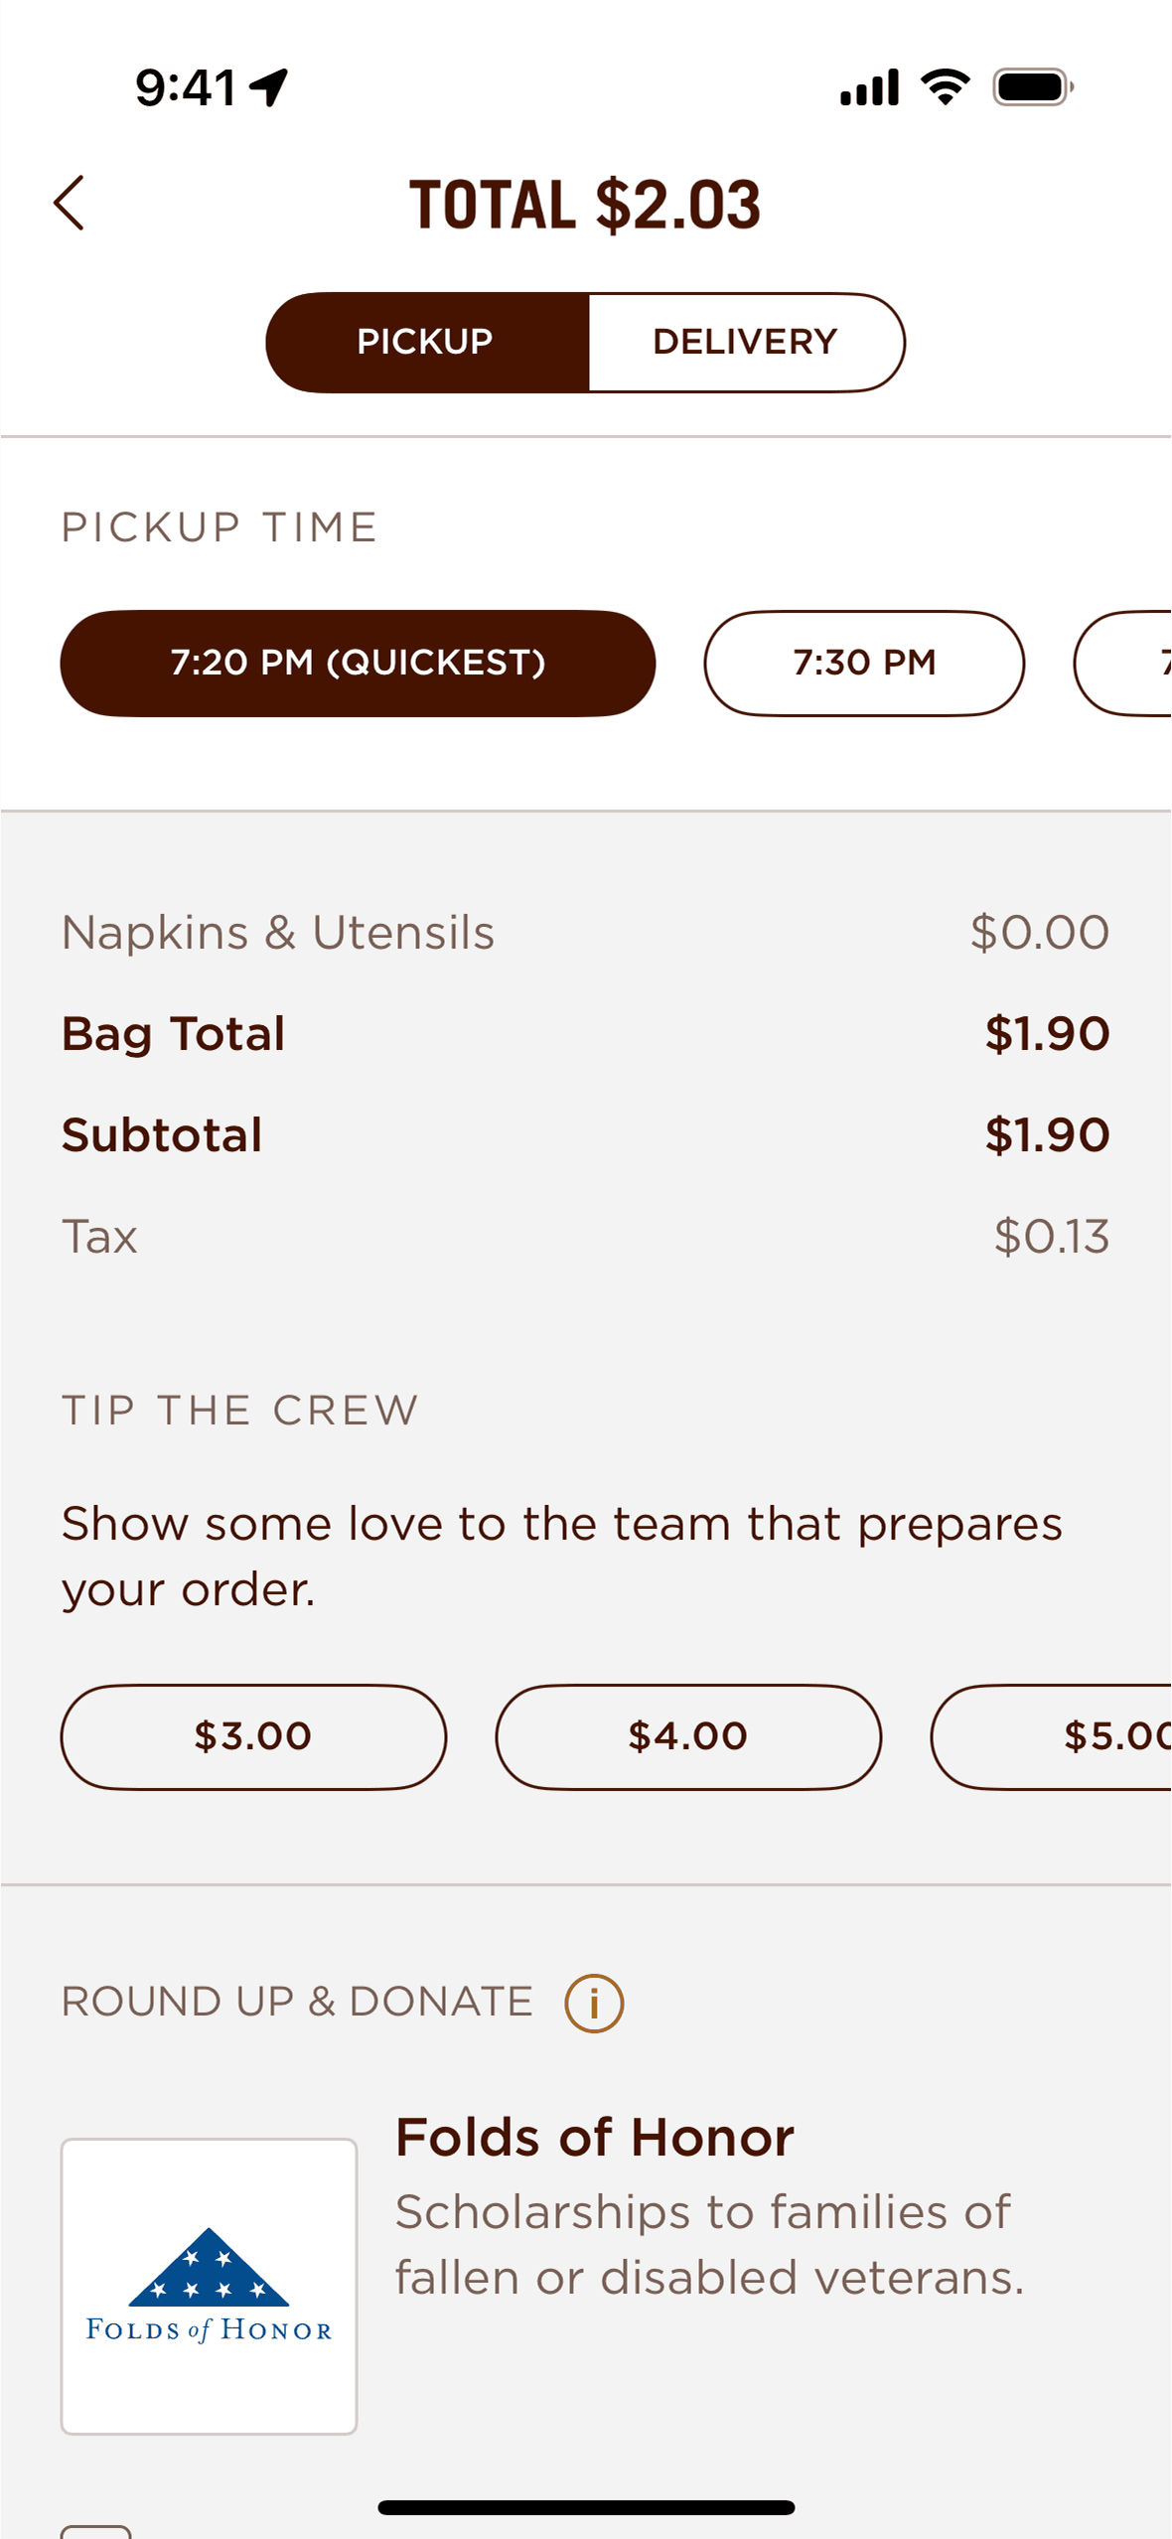Tap the battery status icon
Screen dimensions: 1172x2539
[1032, 87]
